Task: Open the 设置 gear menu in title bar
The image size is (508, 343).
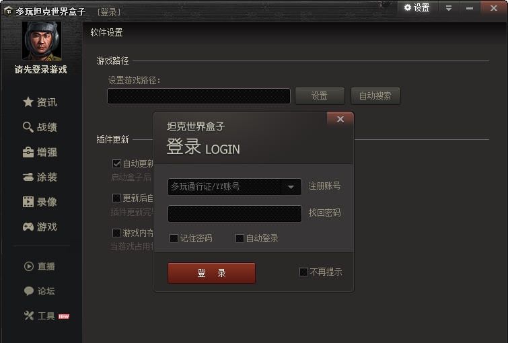Action: pos(416,8)
